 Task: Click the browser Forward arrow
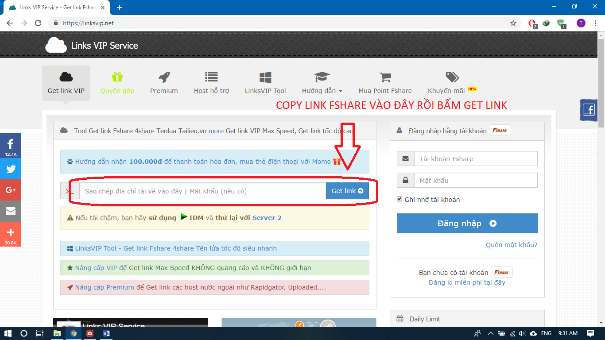(24, 23)
